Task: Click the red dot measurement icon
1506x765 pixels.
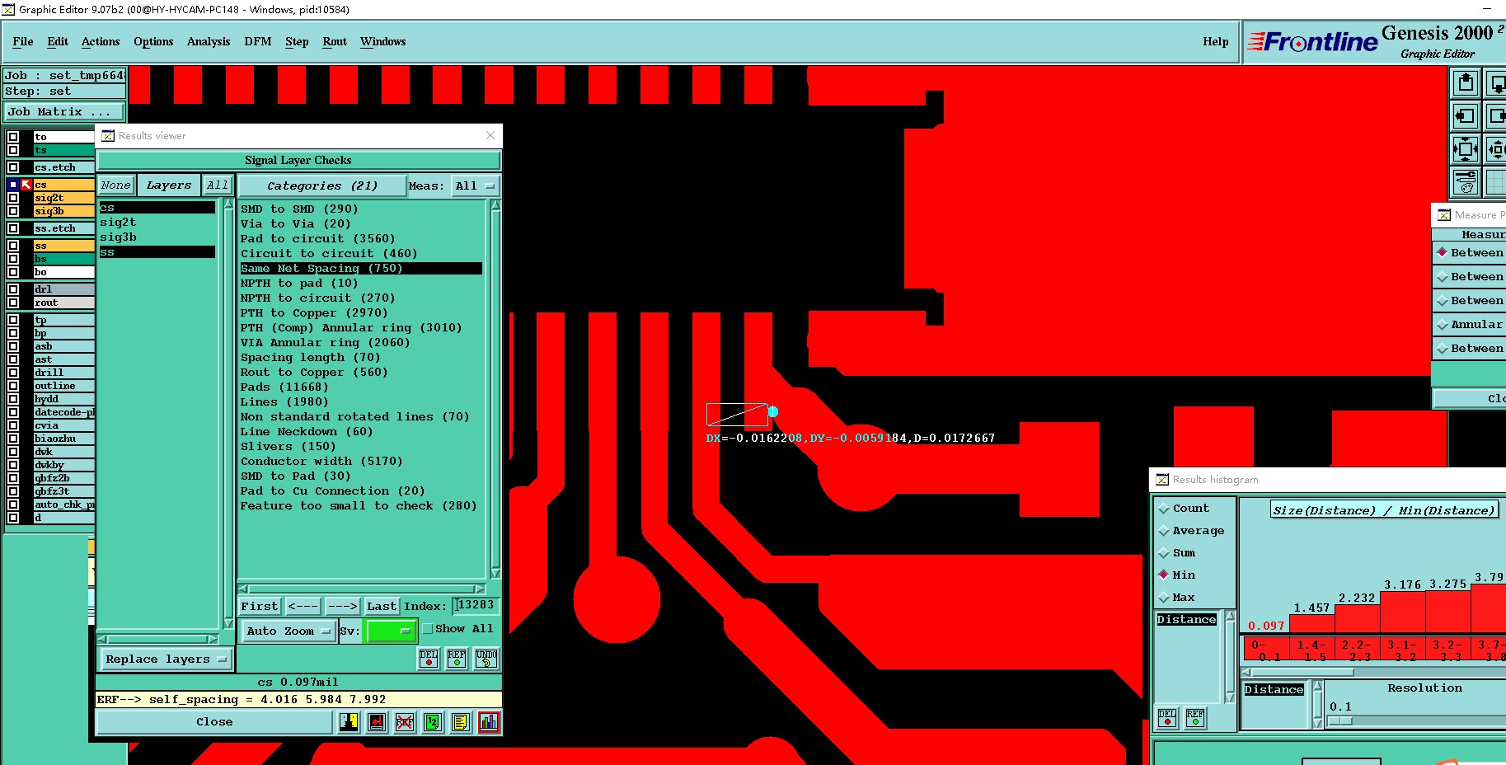Action: point(377,722)
